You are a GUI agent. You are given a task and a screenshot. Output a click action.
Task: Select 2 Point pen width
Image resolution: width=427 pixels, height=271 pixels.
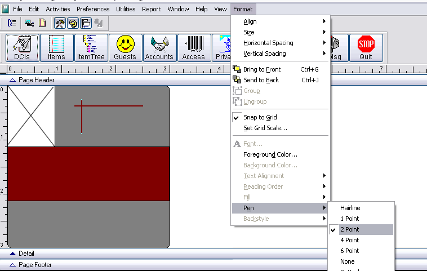361,229
